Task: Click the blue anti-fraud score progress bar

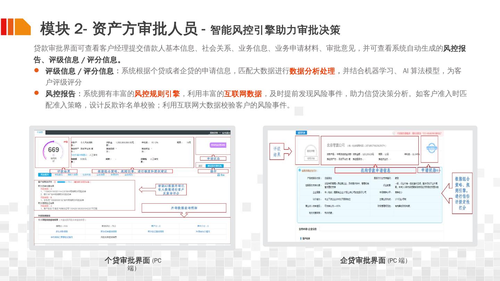Action: (x=62, y=182)
